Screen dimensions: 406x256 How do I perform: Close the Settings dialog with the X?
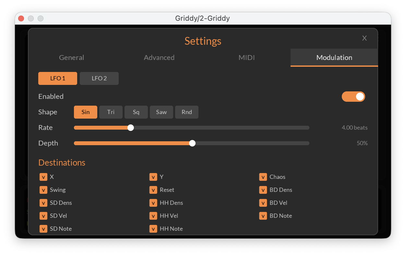click(x=364, y=38)
